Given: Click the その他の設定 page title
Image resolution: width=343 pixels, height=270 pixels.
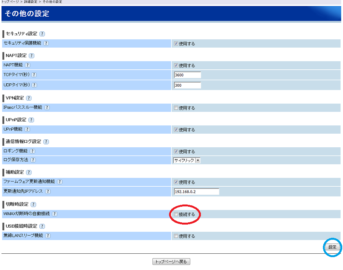Looking at the screenshot, I should tap(27, 14).
